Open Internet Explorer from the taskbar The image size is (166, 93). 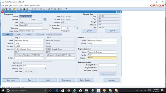click(x=74, y=90)
